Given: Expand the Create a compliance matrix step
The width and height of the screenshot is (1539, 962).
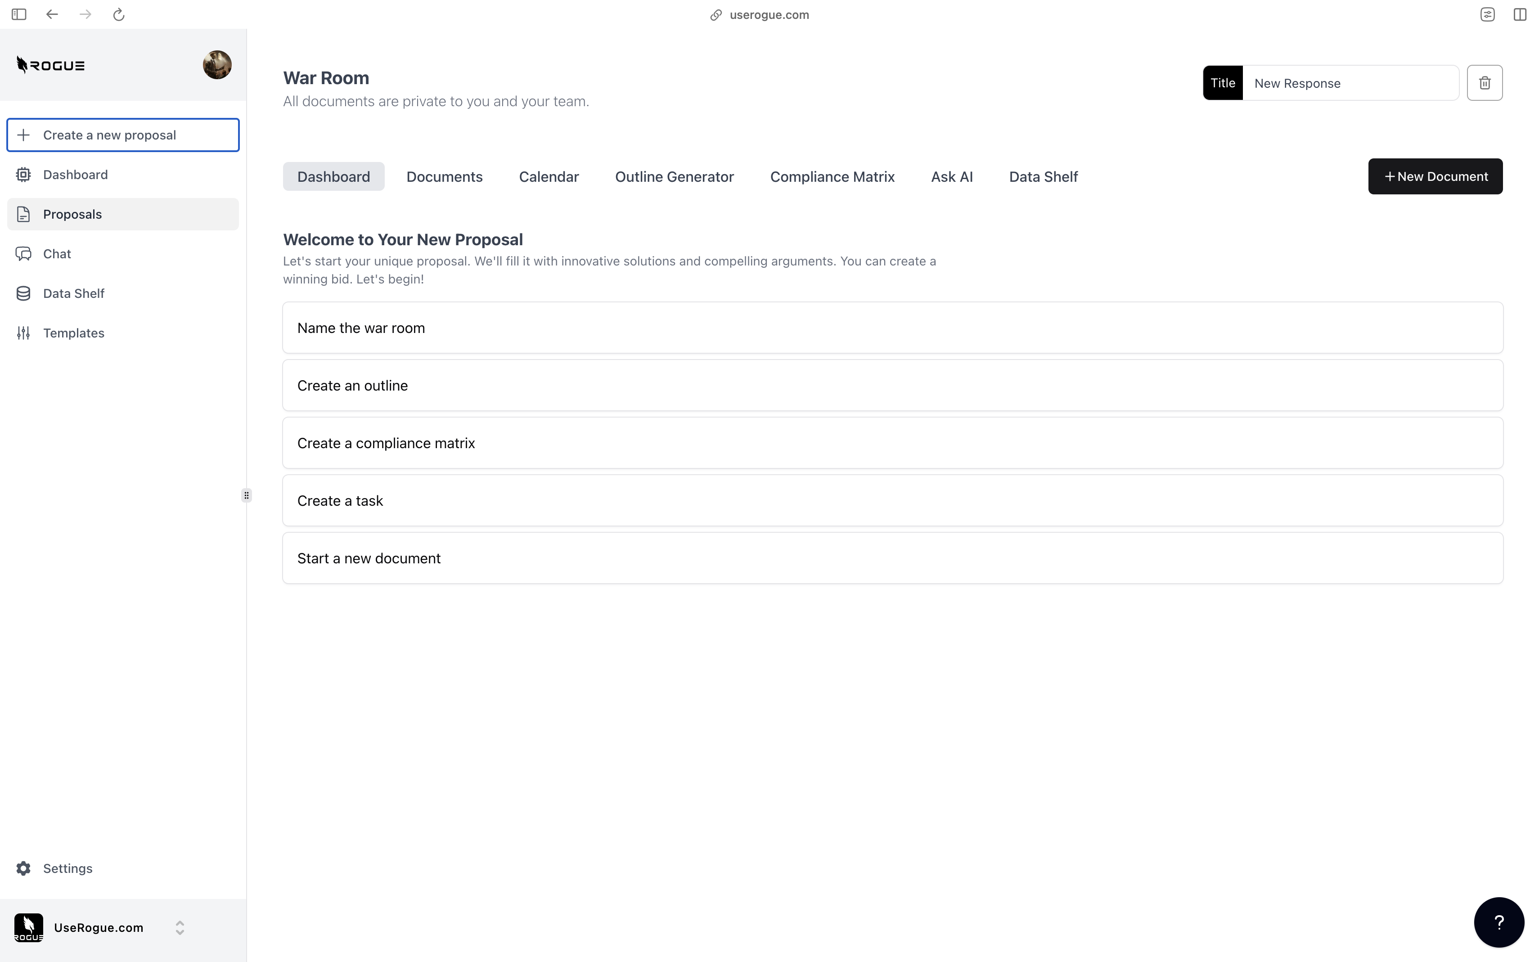Looking at the screenshot, I should point(892,444).
